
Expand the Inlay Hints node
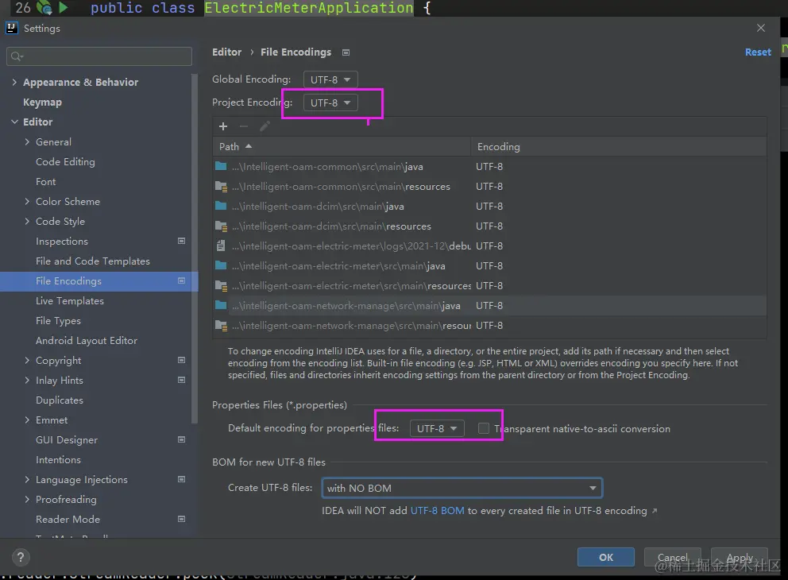point(27,380)
